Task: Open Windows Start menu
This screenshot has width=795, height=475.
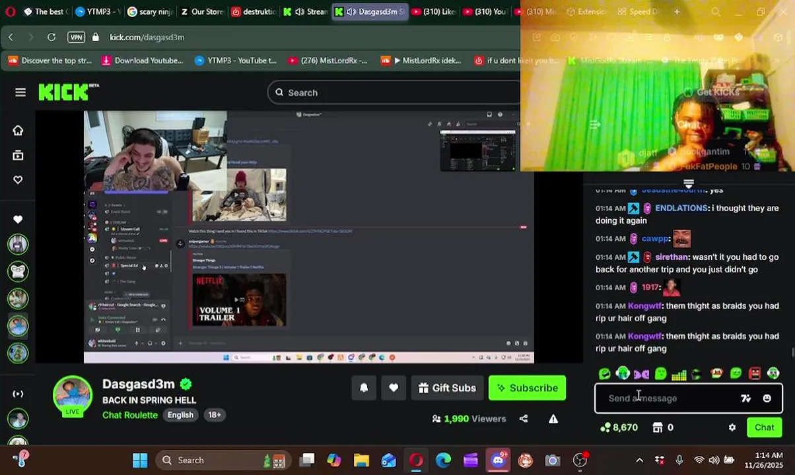Action: (140, 460)
